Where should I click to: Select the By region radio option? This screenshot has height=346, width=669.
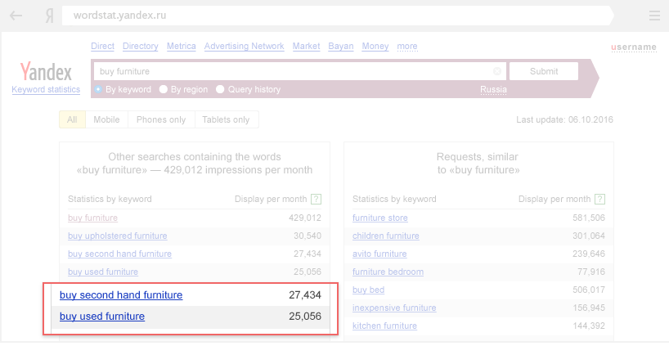[x=163, y=89]
